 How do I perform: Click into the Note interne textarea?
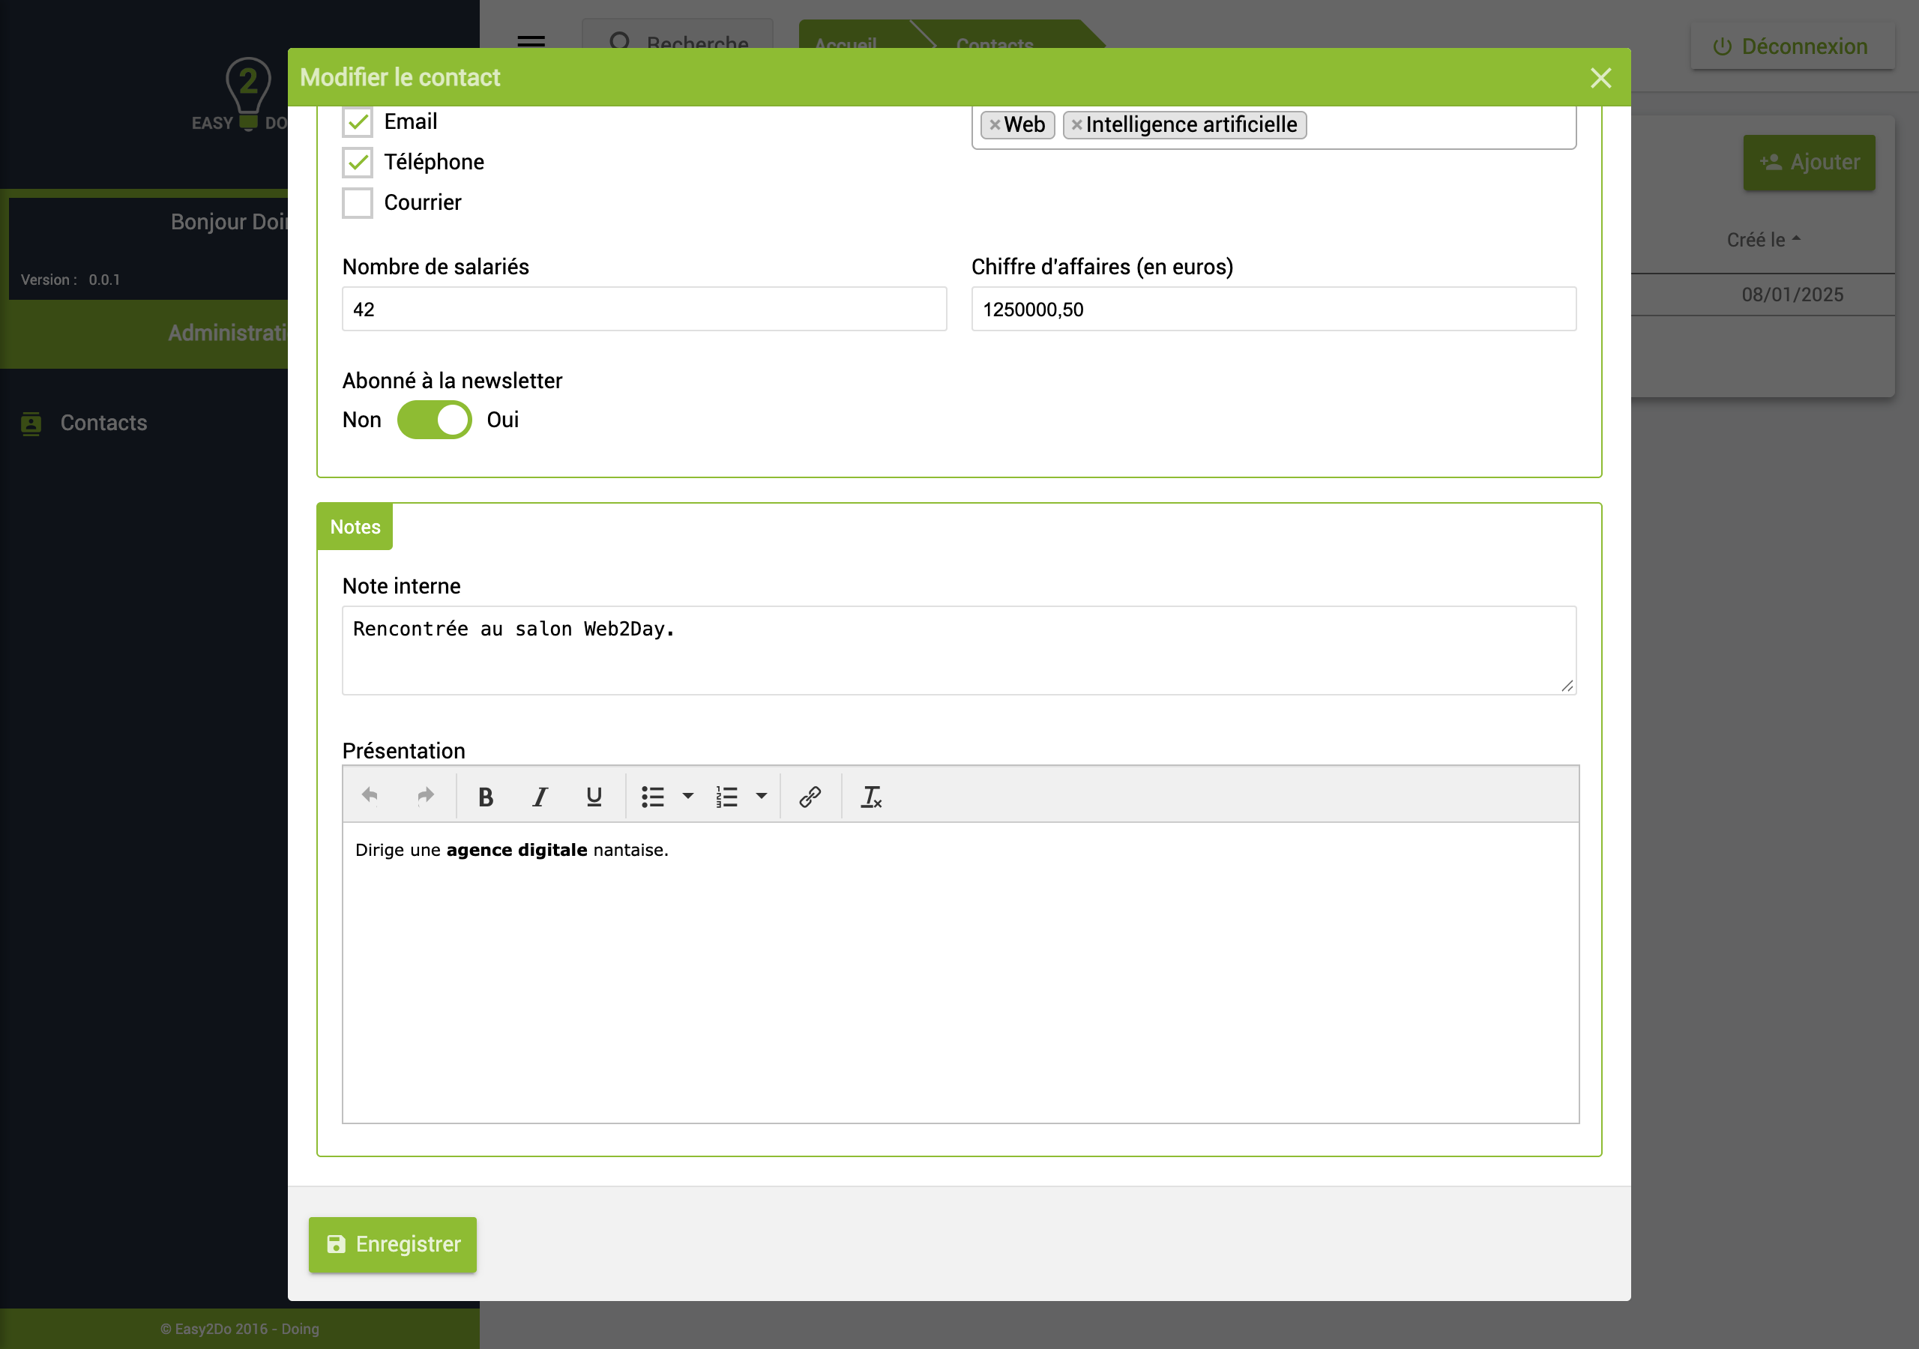pyautogui.click(x=959, y=651)
